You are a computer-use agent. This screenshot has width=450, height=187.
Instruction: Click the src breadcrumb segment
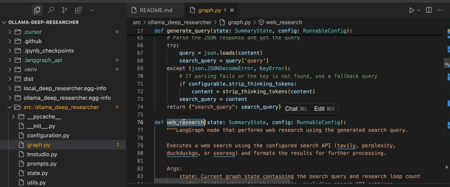137,22
